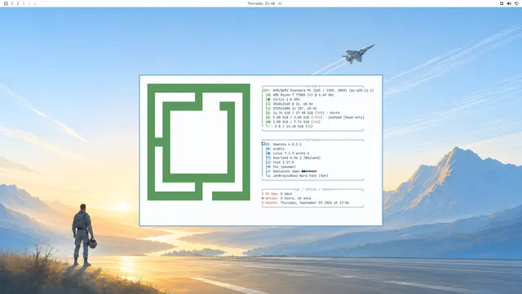This screenshot has width=522, height=294.
Task: Click the branch icon beside stable
Action: pos(268,149)
